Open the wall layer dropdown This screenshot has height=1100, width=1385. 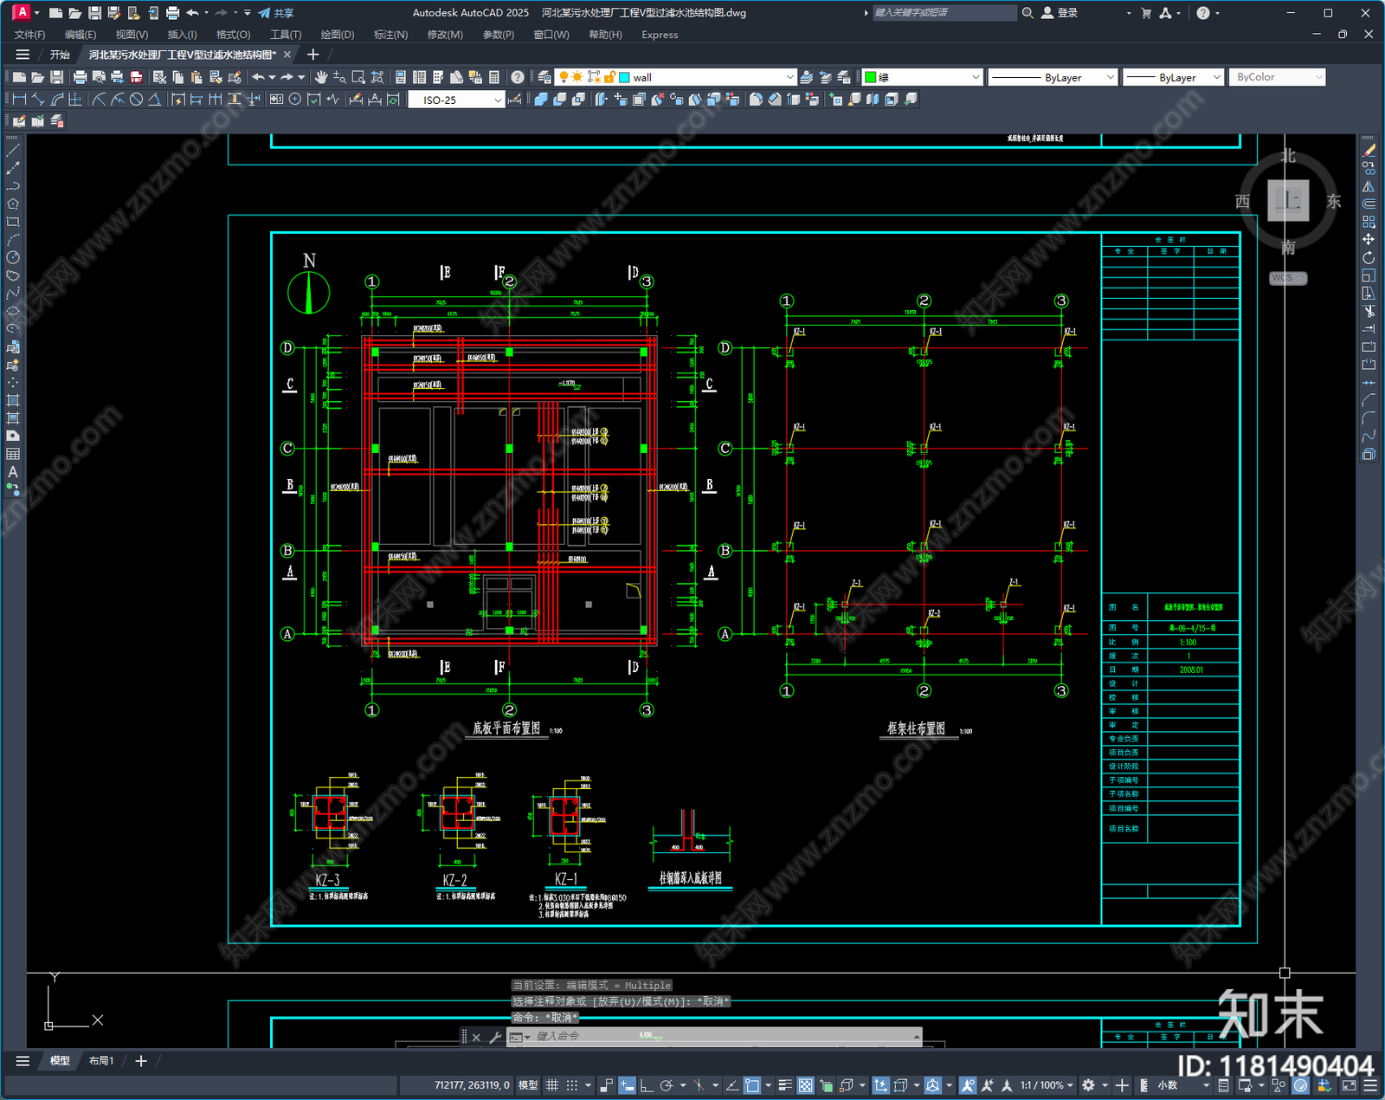[789, 77]
